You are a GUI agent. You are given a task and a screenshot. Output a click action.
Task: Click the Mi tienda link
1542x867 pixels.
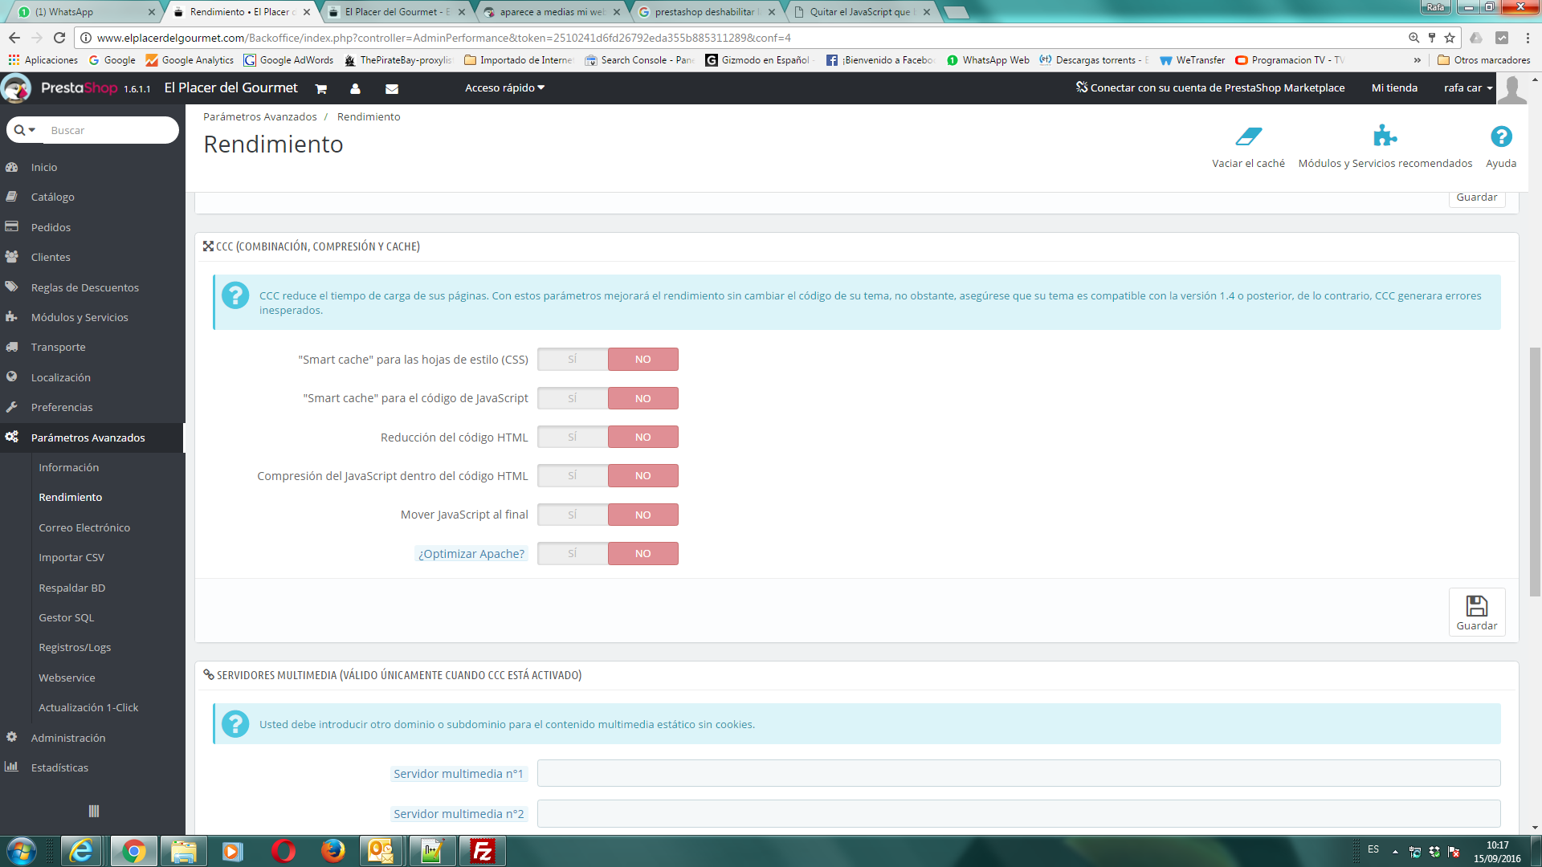coord(1394,88)
